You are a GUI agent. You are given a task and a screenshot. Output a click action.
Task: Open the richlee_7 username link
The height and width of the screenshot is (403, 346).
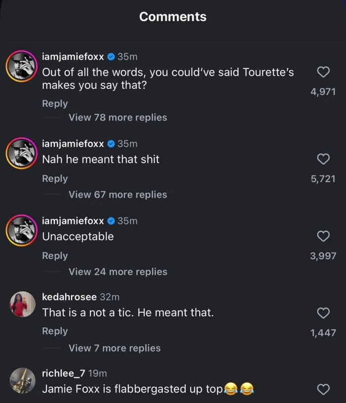(x=63, y=373)
